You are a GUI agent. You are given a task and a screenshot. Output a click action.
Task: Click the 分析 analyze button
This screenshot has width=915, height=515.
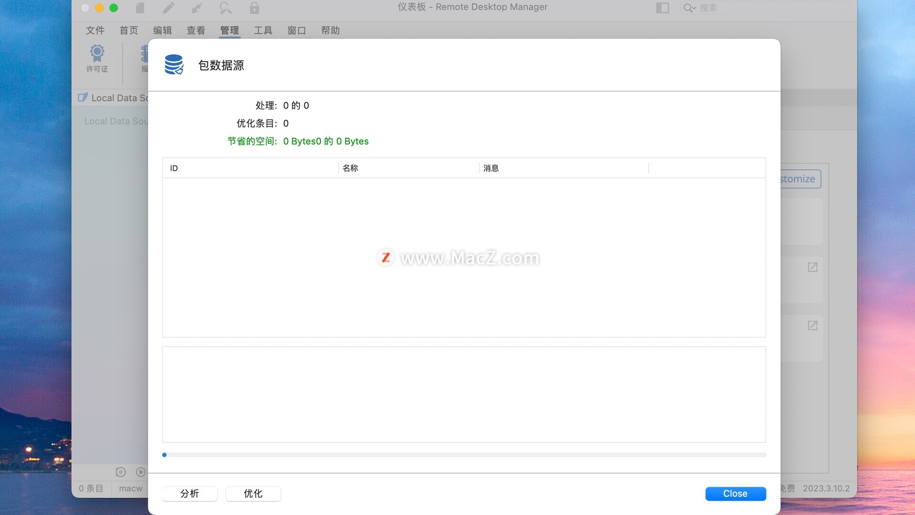click(x=190, y=494)
